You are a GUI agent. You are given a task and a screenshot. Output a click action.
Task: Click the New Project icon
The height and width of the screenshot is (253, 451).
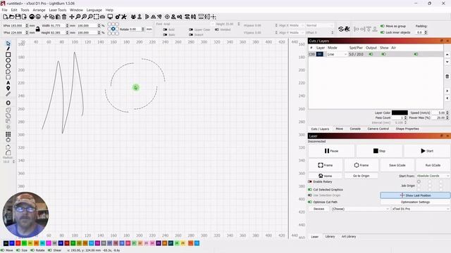(6, 17)
